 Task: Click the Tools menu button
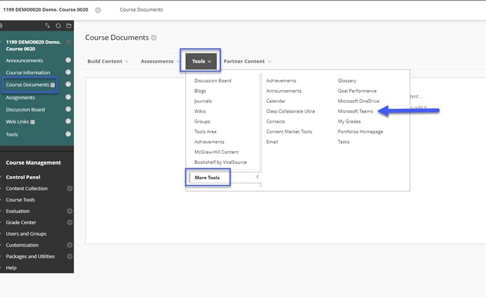pos(201,61)
